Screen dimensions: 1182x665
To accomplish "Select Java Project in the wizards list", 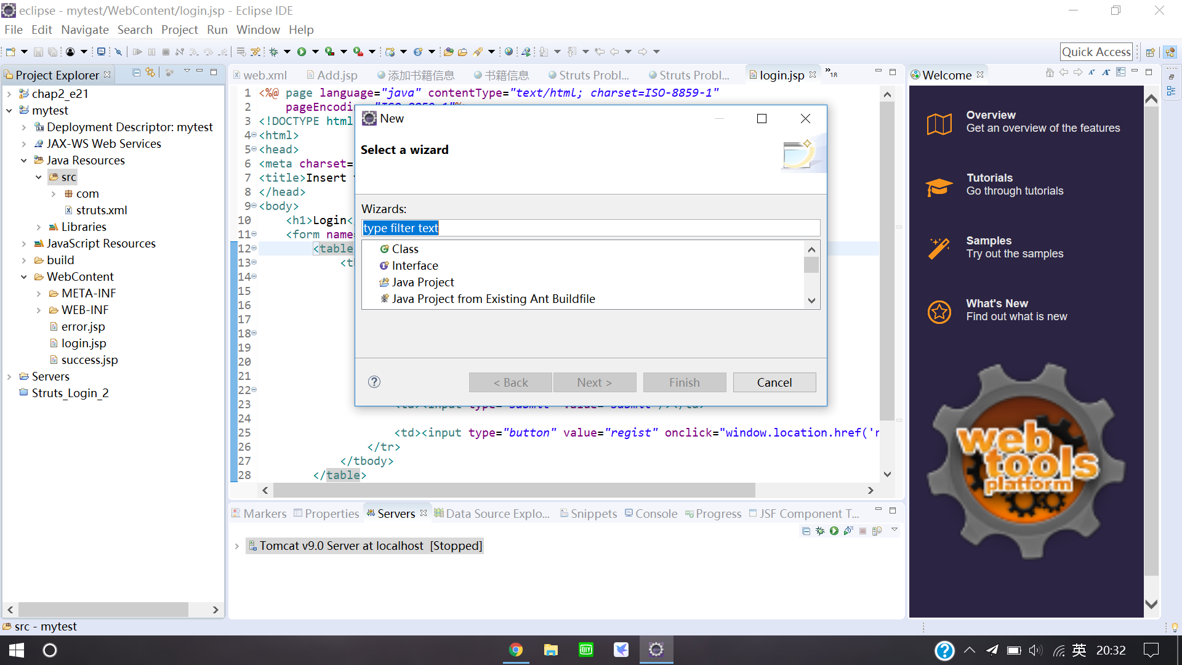I will click(x=423, y=282).
